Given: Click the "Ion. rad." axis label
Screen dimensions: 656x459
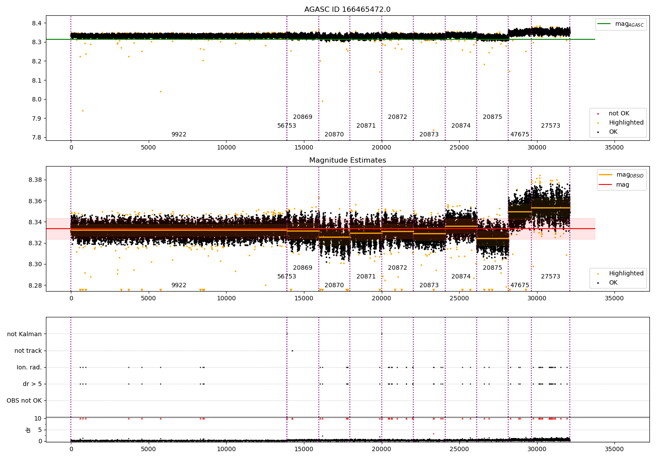Looking at the screenshot, I should point(29,368).
